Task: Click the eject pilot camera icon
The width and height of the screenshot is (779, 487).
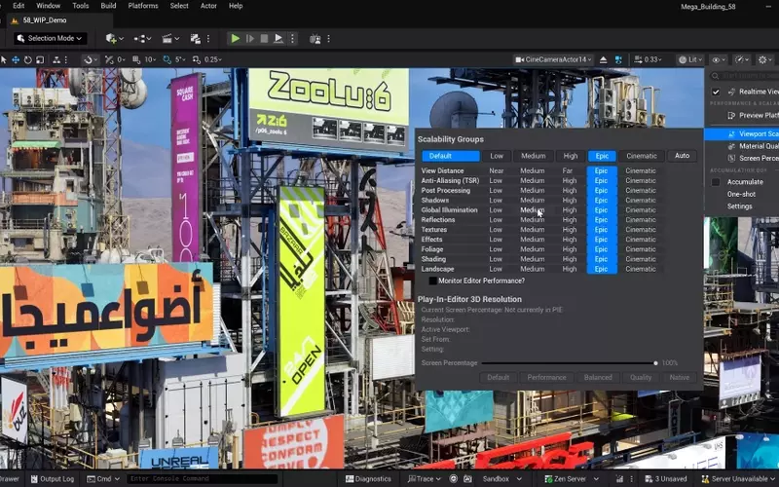Action: tap(603, 59)
